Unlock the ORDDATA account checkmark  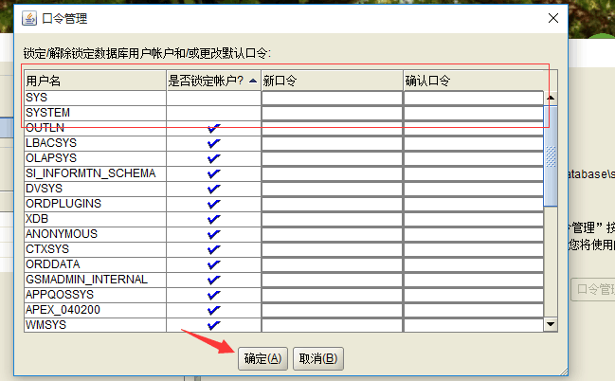[x=214, y=264]
